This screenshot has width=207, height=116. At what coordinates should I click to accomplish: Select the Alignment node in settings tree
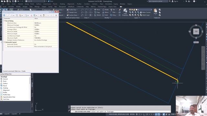6,90
